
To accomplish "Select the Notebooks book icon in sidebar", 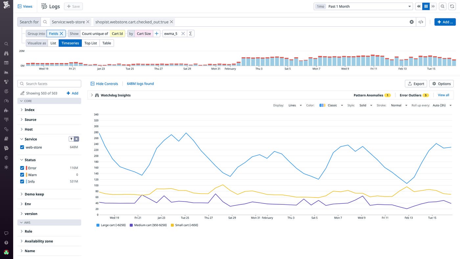I will 6,138.
